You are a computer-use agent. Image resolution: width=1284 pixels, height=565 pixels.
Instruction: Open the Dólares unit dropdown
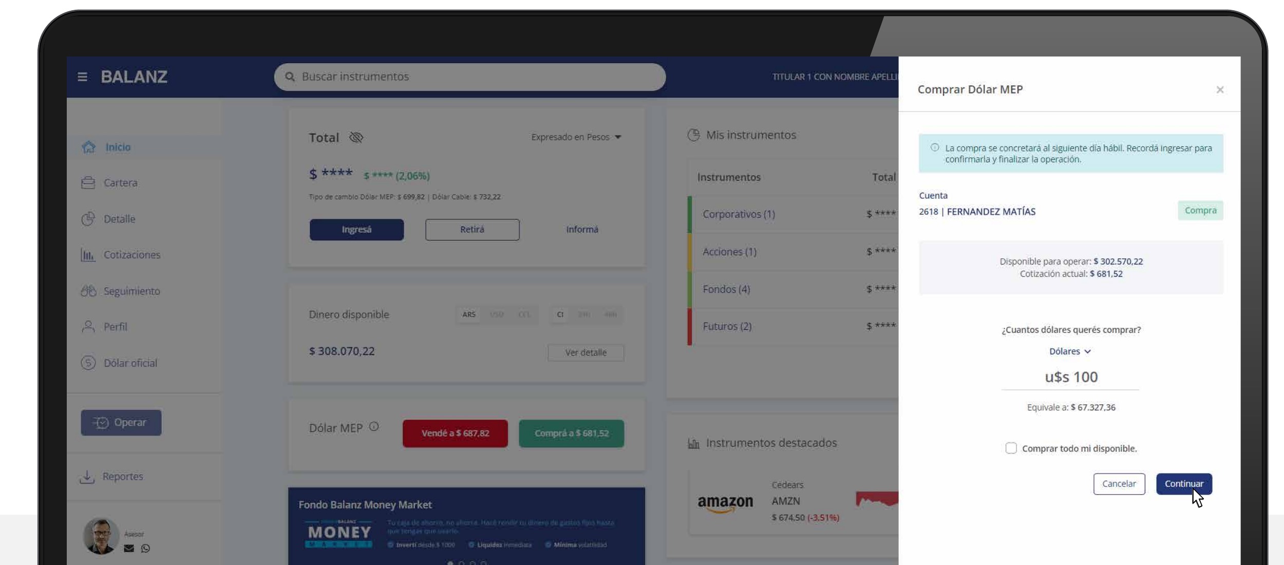pyautogui.click(x=1070, y=351)
